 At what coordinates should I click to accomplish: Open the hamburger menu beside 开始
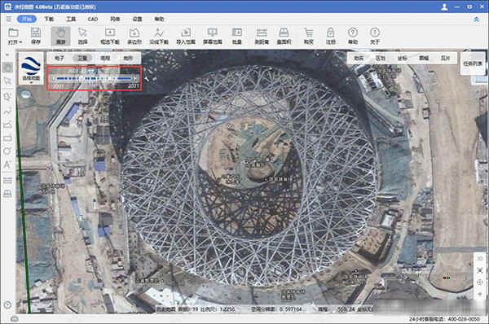[x=9, y=19]
